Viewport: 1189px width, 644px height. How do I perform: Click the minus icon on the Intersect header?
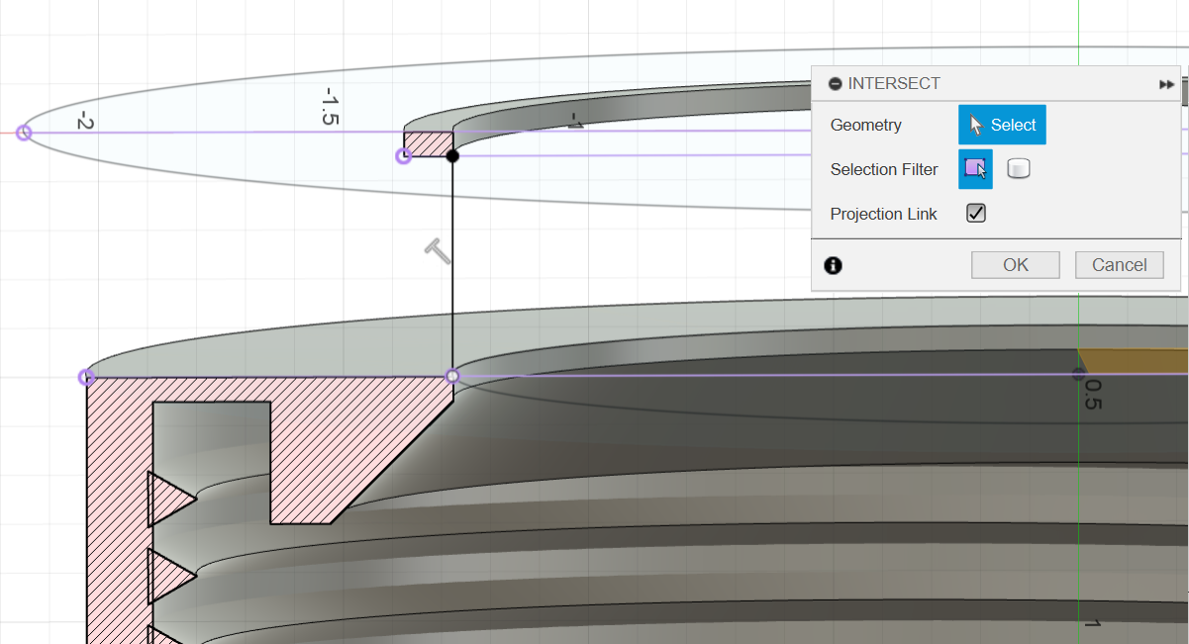pos(835,83)
